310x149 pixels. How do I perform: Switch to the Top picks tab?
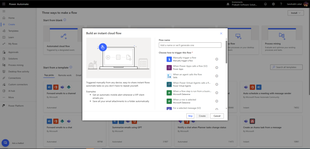pyautogui.click(x=49, y=75)
